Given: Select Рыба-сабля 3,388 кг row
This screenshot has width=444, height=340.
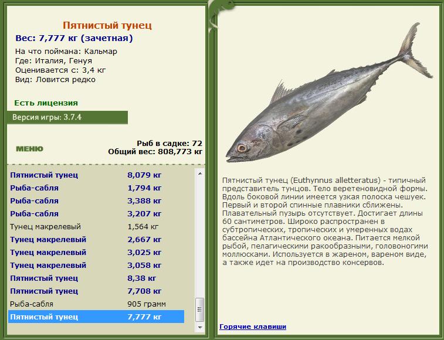Looking at the screenshot, I should 96,200.
